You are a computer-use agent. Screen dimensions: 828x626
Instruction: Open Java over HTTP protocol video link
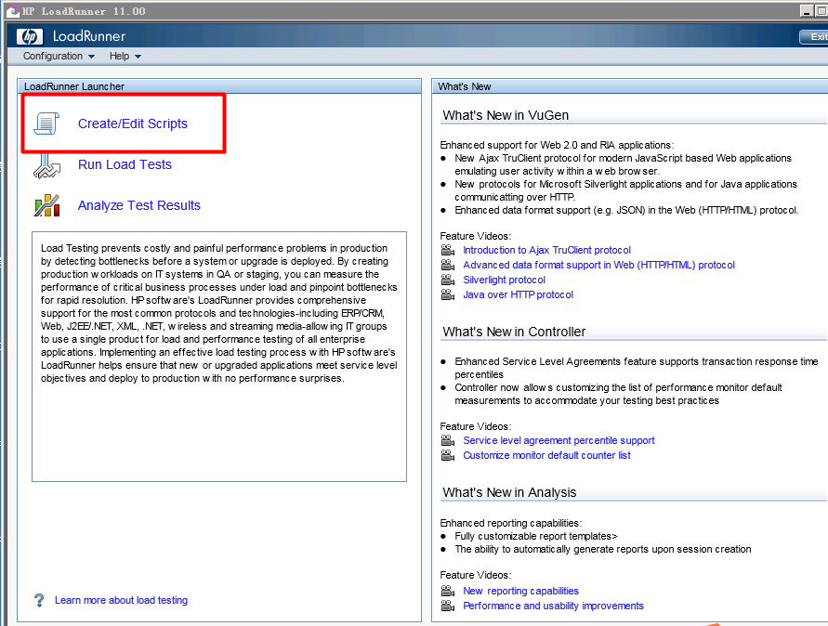(x=518, y=294)
